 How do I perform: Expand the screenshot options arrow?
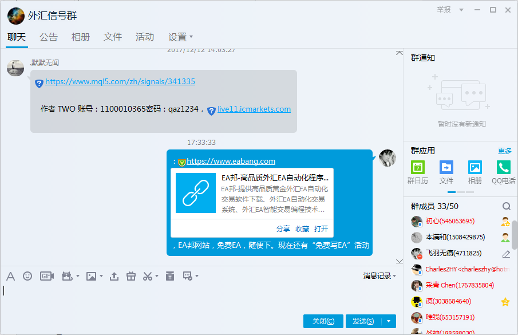[x=157, y=276]
